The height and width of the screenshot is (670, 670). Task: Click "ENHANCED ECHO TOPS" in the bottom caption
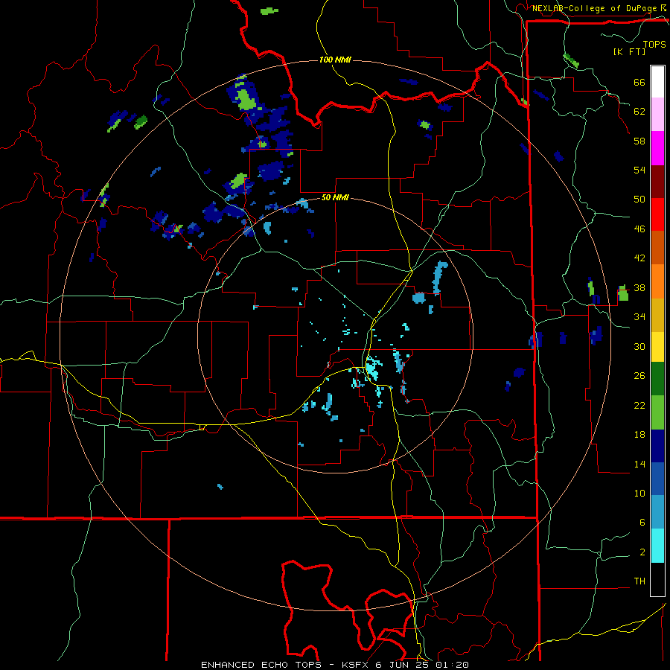[x=261, y=665]
